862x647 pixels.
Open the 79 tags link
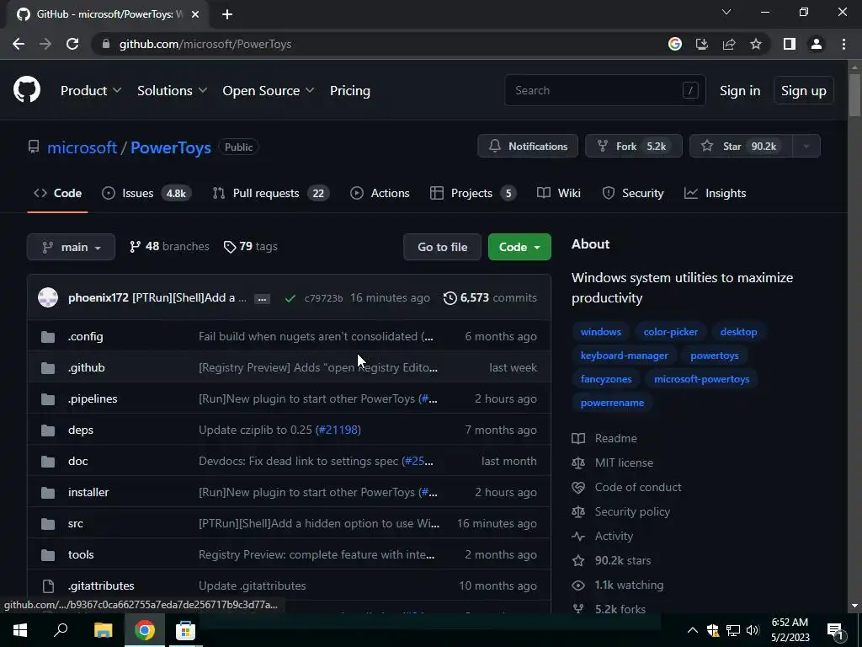(x=251, y=247)
